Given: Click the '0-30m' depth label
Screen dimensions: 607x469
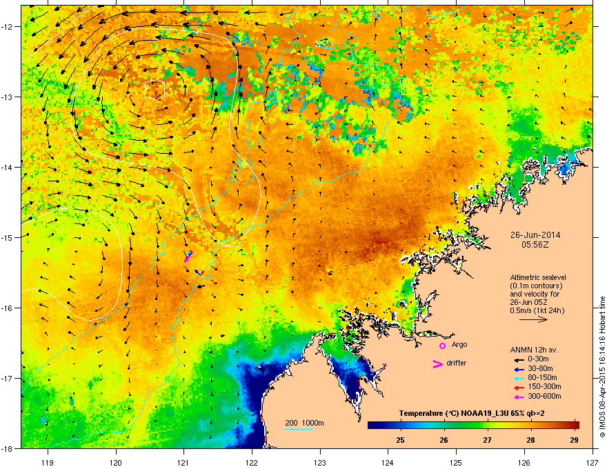Looking at the screenshot, I should coord(538,359).
